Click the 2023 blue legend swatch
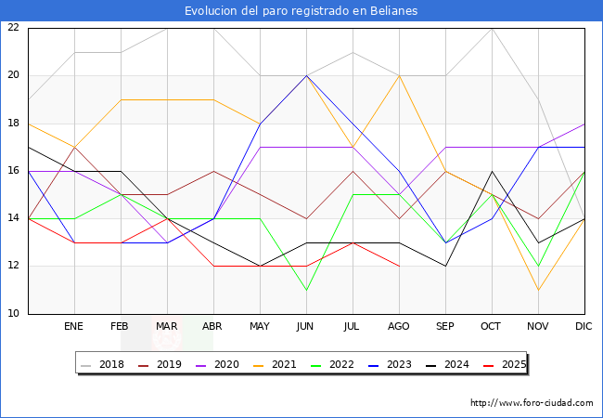 point(374,365)
